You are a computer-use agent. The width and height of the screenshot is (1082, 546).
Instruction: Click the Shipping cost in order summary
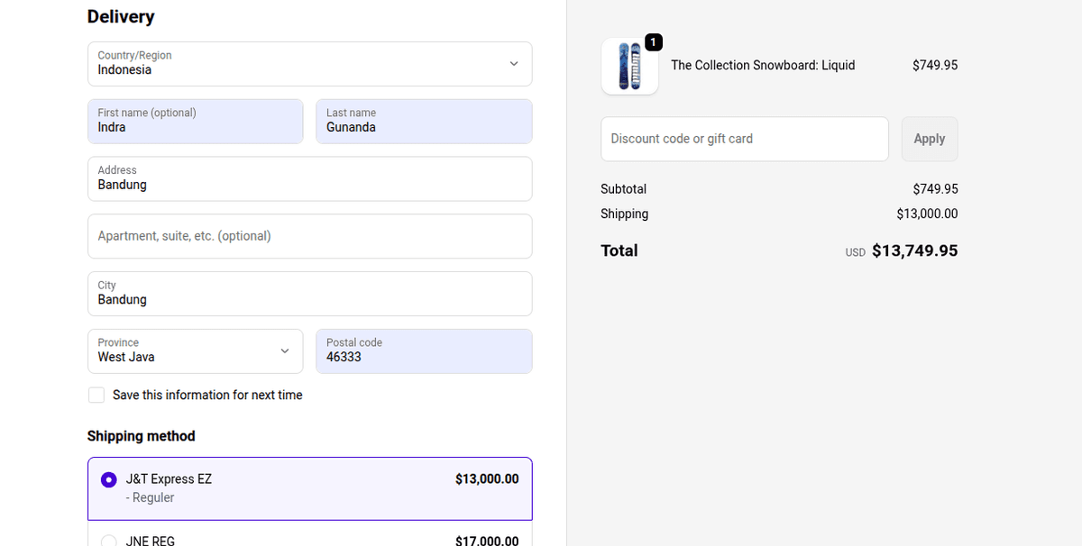pos(927,214)
